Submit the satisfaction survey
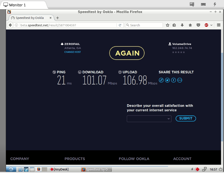This screenshot has height=173, width=224. click(x=186, y=118)
